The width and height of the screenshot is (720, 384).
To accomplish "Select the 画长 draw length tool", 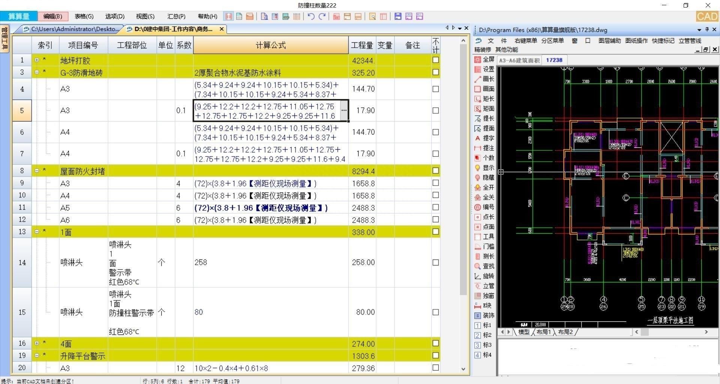I will click(x=484, y=79).
